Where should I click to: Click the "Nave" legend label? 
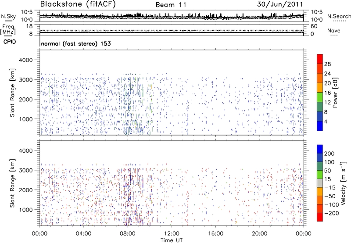tap(333, 31)
